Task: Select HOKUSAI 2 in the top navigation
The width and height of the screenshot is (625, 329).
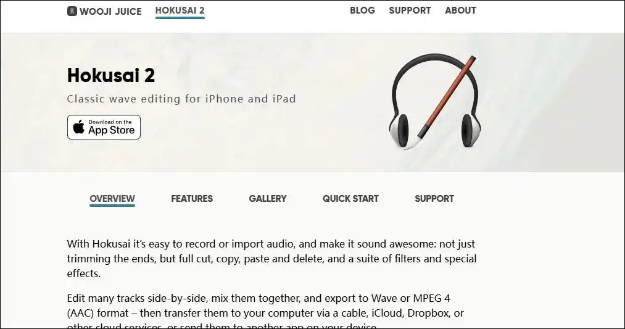Action: (x=180, y=10)
